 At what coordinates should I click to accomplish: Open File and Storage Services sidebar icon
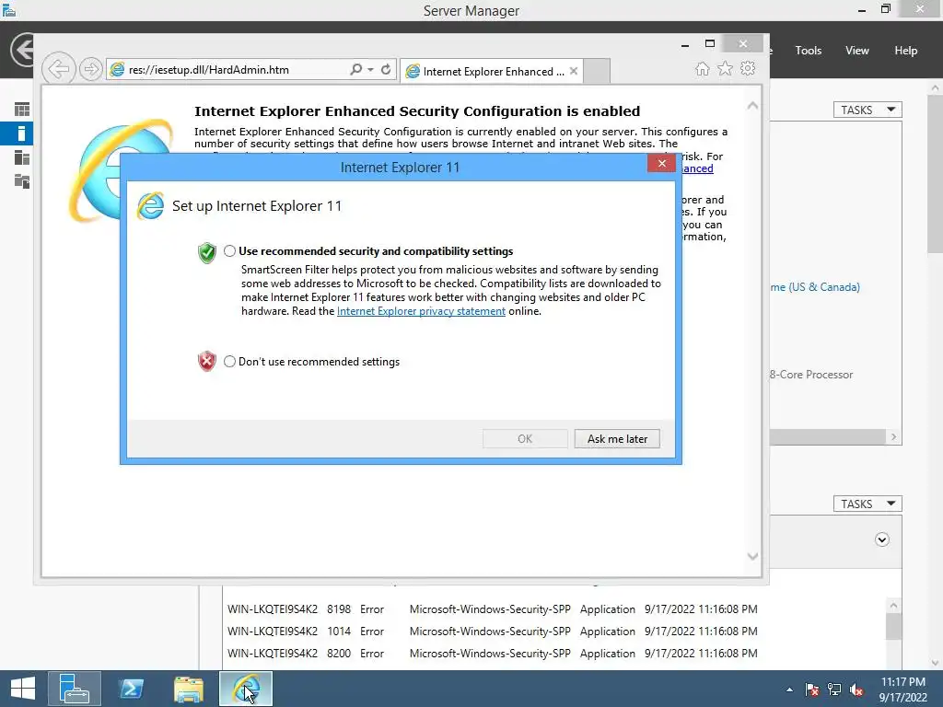click(22, 181)
